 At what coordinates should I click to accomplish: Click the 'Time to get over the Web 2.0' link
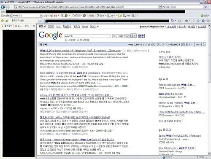pyautogui.click(x=177, y=85)
